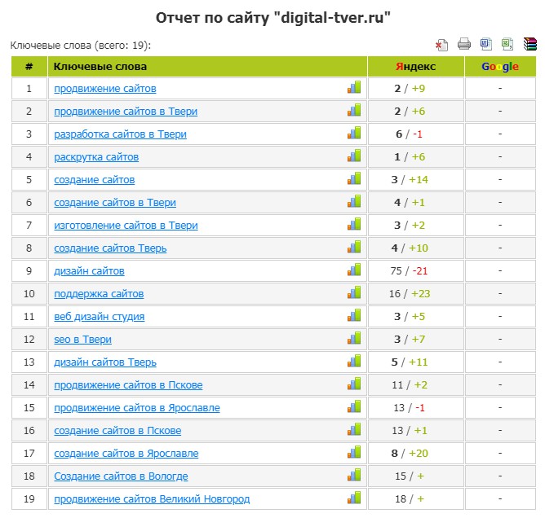Click the 'seo в Твери' link
The height and width of the screenshot is (518, 545).
(82, 340)
